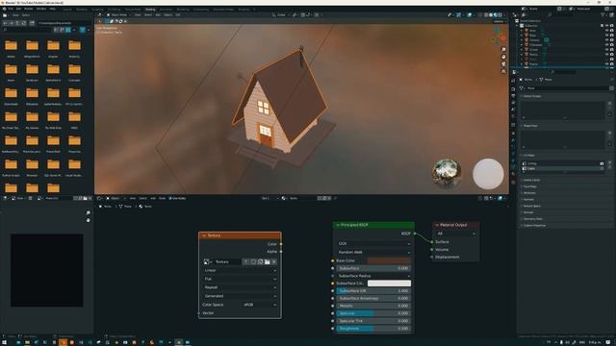Open Generated source dropdown in Texture node
Viewport: 616px width, 346px height.
(240, 296)
